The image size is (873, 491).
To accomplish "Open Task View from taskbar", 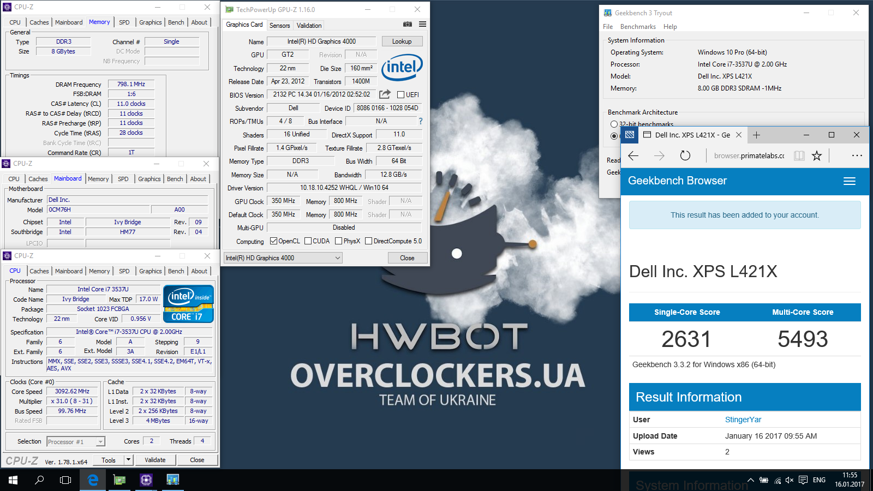I will [x=65, y=480].
